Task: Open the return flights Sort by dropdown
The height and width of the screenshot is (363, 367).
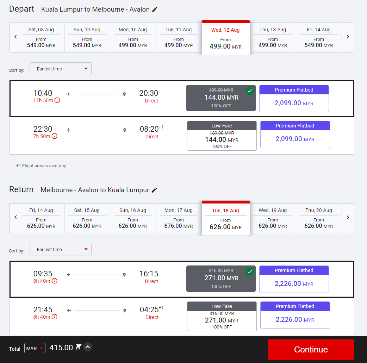Action: coord(61,250)
